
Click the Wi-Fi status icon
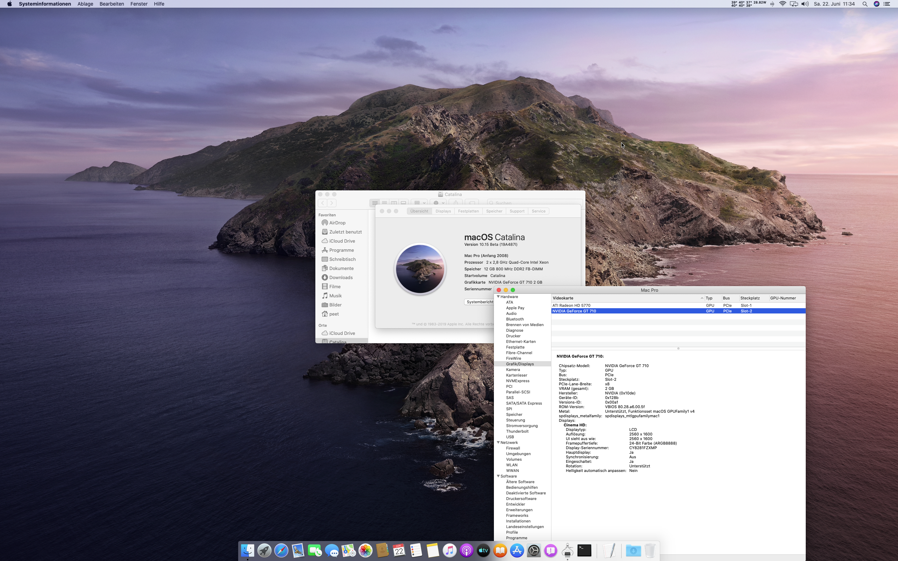783,4
